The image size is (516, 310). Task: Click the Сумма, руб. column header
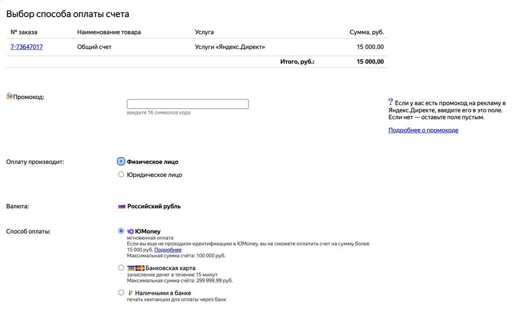(367, 32)
